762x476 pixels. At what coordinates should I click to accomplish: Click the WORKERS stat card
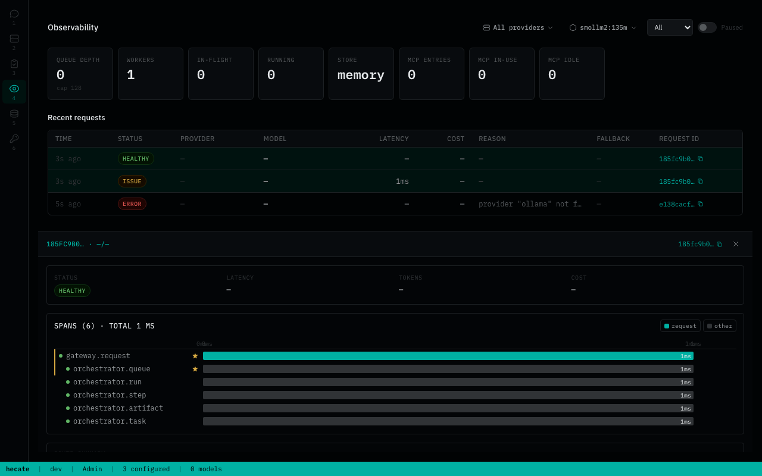(151, 74)
